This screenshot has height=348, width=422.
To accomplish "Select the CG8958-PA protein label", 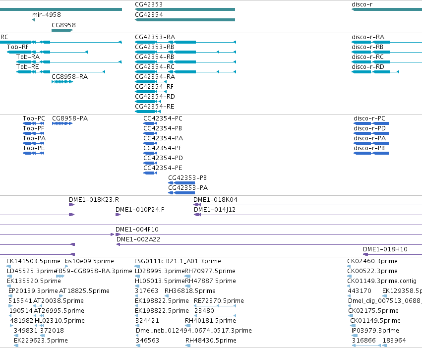I will [x=70, y=118].
